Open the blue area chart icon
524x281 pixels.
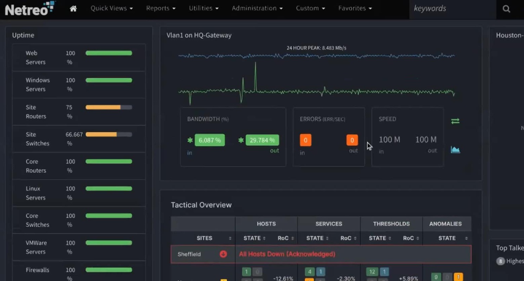(x=455, y=150)
